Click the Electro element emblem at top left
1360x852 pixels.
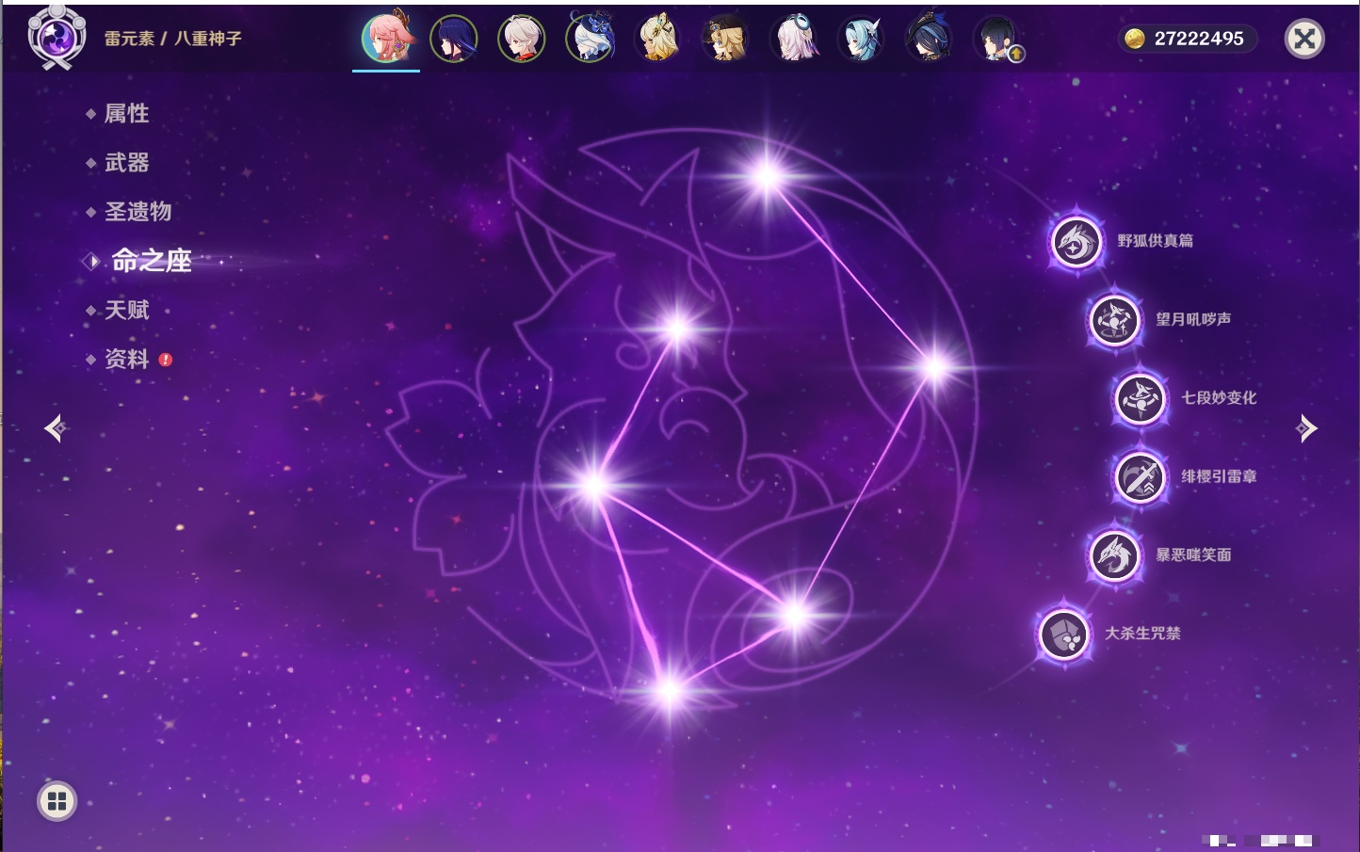coord(57,38)
